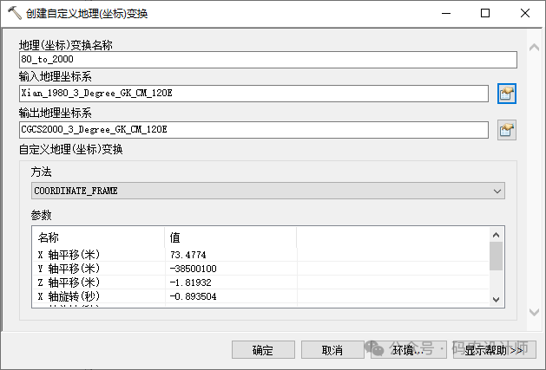
Task: Browse for the output geographic coordinate system
Action: click(507, 130)
